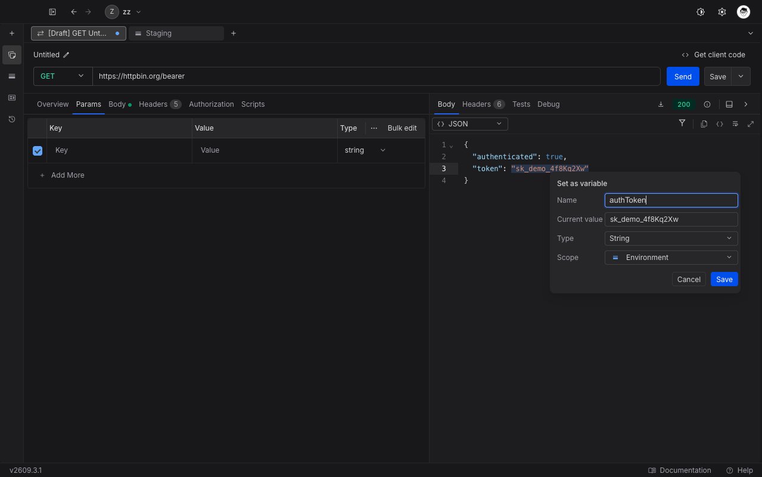Image resolution: width=762 pixels, height=477 pixels.
Task: Click the parameter Key input field
Action: click(119, 150)
